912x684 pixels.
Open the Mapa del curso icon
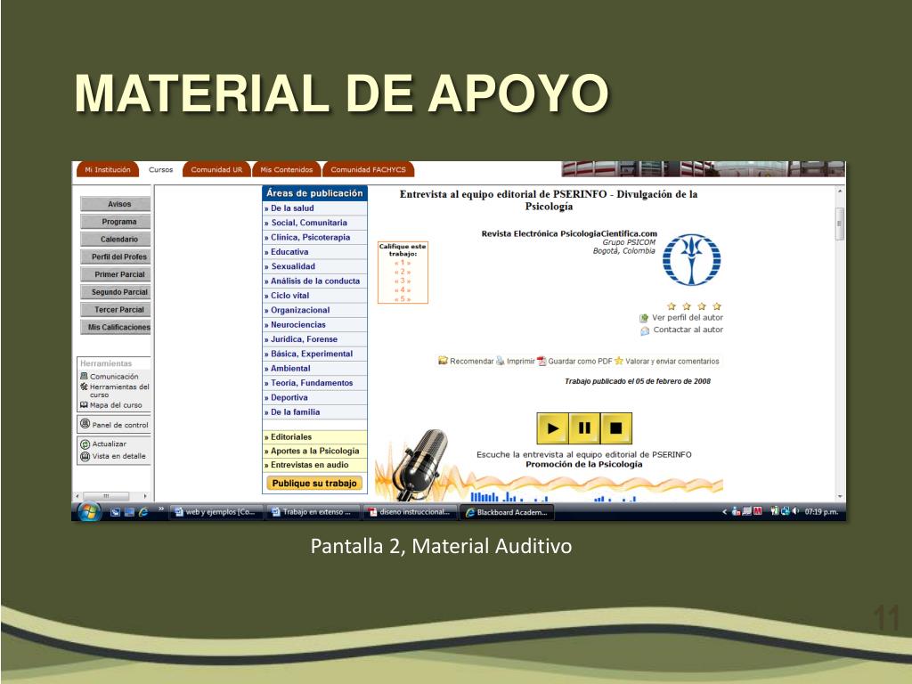(x=84, y=405)
